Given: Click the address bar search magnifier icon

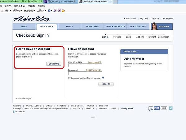Looking at the screenshot, I should [x=23, y=1].
